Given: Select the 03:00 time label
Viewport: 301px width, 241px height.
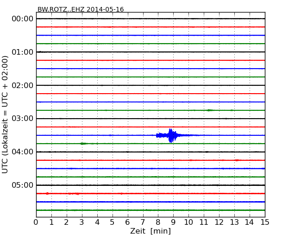Looking at the screenshot, I should [x=23, y=119].
